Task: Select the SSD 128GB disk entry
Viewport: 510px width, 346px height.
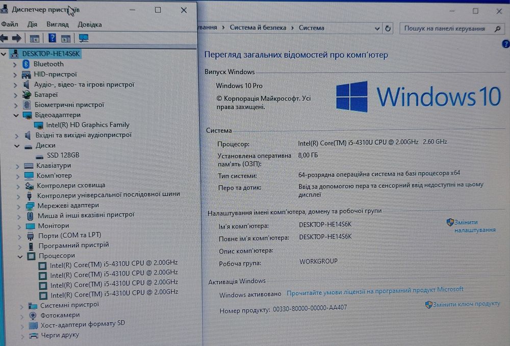Action: point(63,155)
